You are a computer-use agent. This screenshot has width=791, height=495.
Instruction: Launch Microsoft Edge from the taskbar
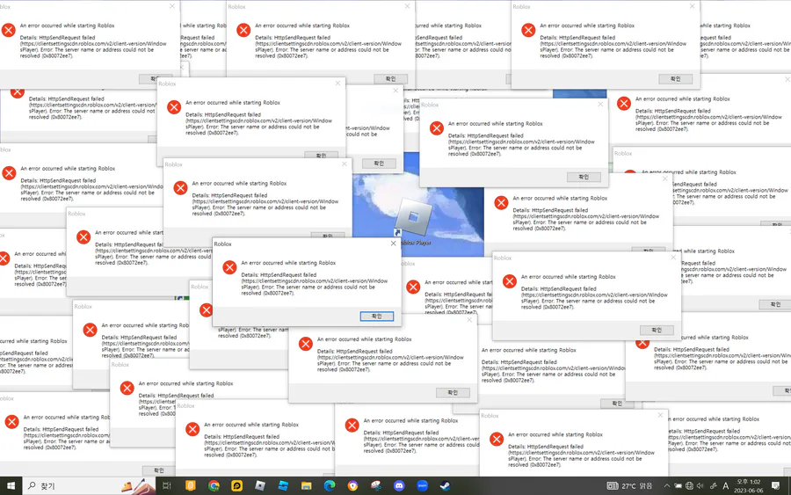[330, 486]
